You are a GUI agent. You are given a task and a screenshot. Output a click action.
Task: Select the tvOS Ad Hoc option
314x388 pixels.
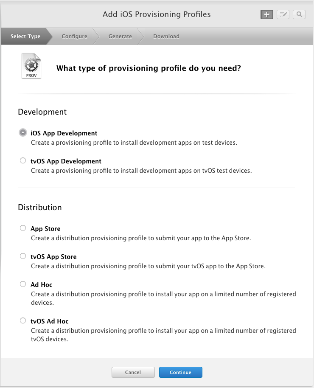[22, 320]
